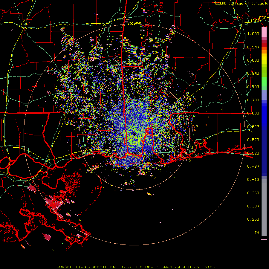Viewport: 269px width, 269px height.
Task: Pick the gray low-value color bar segment
Action: pos(264,208)
